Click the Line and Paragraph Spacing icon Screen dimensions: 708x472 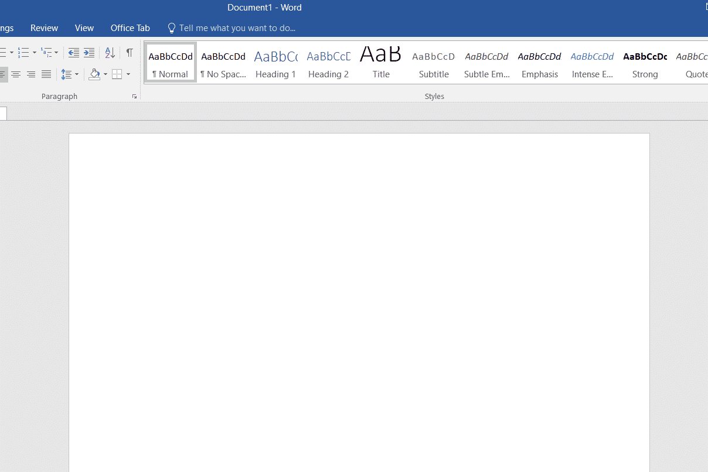(67, 74)
